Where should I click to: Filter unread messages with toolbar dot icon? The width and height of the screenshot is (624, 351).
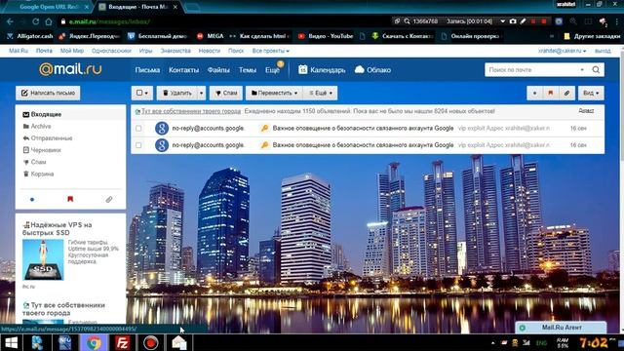534,93
